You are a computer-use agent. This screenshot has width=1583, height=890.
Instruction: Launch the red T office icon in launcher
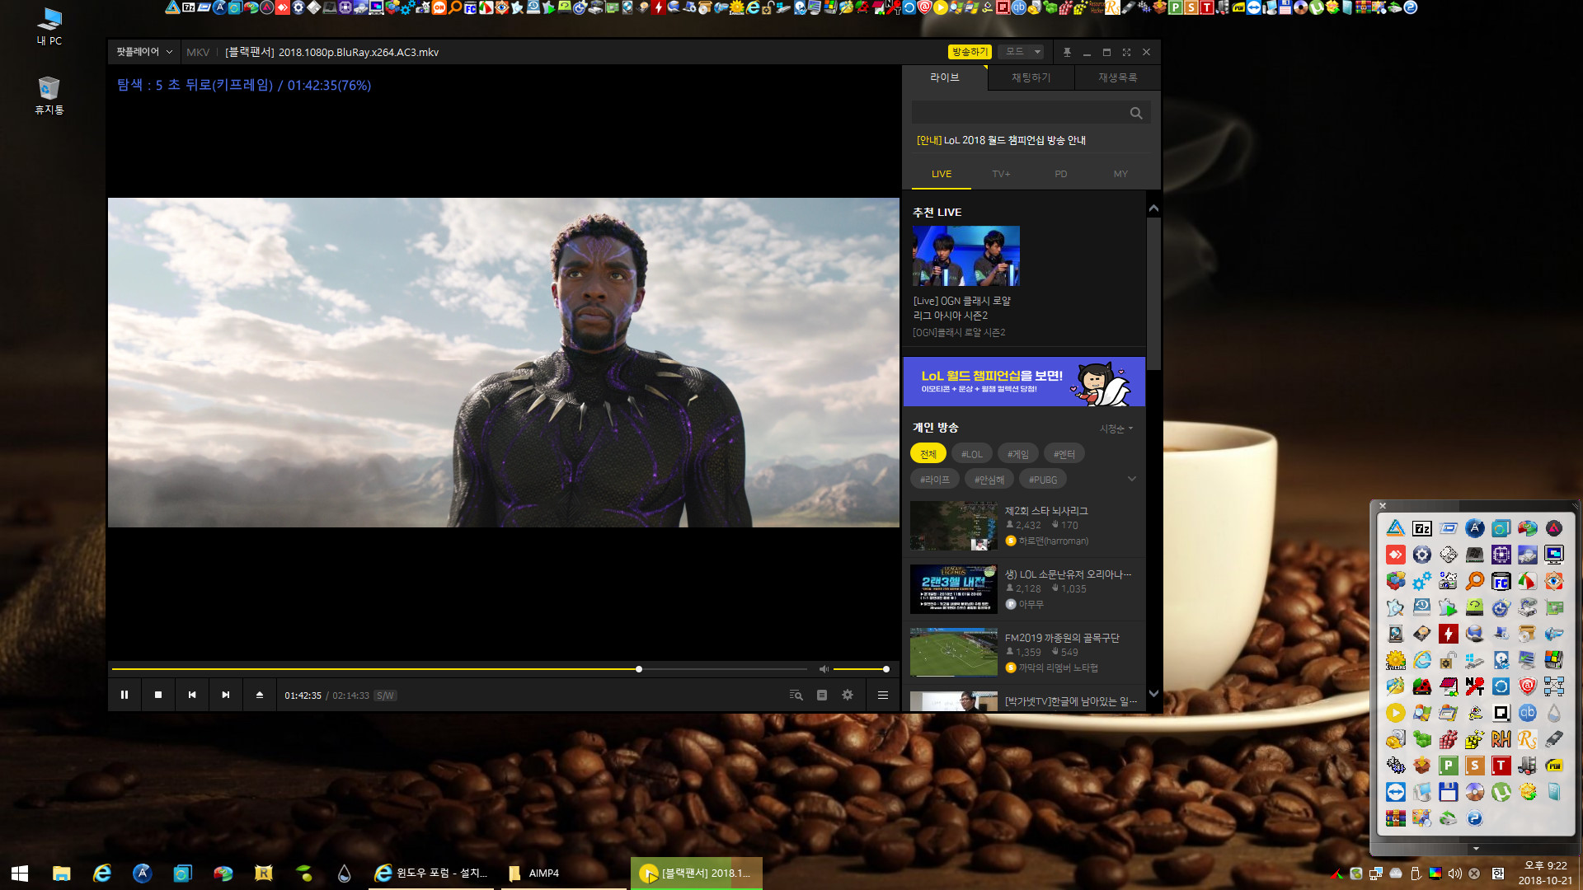click(x=1501, y=766)
